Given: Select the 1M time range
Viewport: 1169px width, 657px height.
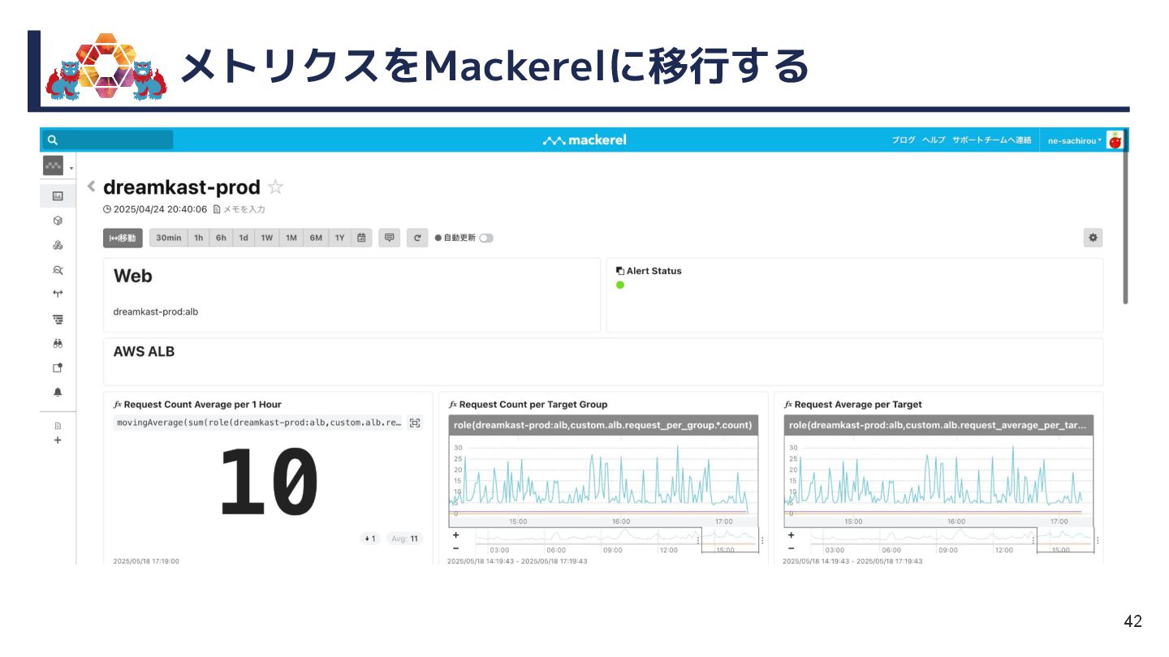Looking at the screenshot, I should tap(291, 238).
